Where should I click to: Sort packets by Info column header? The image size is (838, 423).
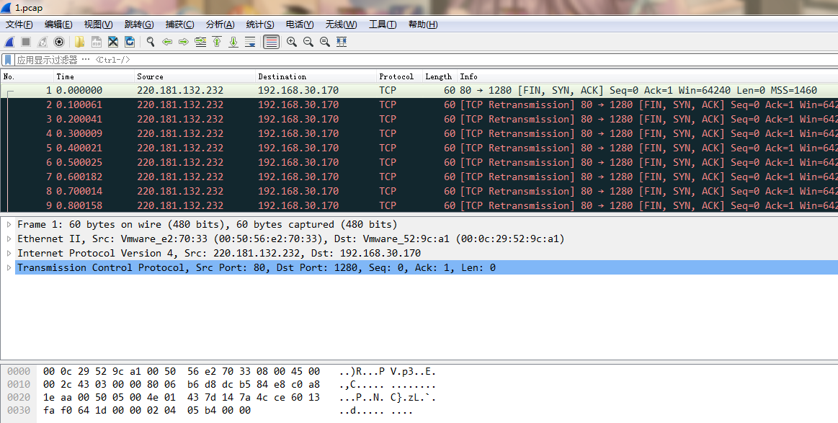point(648,76)
